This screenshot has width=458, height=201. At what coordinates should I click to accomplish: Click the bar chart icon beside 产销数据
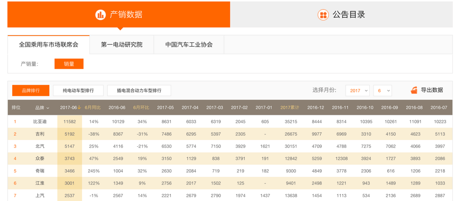[101, 14]
